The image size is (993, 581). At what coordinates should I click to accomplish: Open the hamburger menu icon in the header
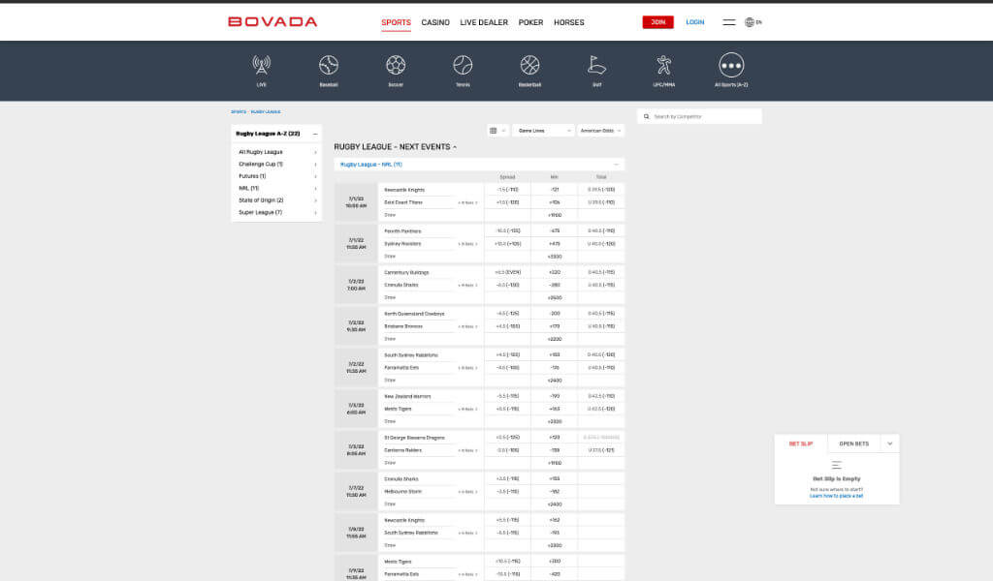pos(729,22)
